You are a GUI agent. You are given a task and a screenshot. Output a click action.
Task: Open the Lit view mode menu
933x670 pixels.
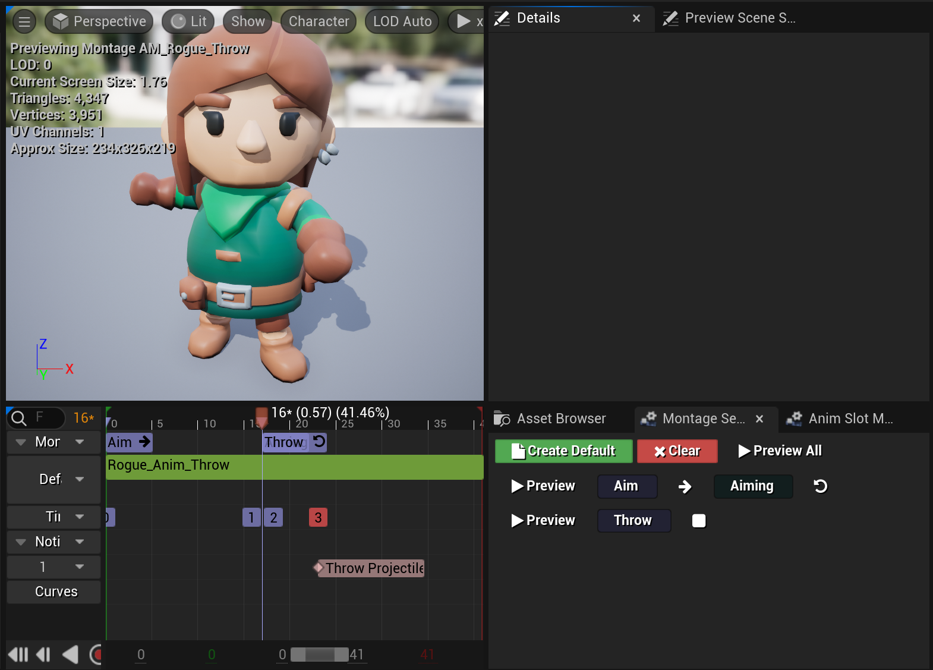coord(188,21)
